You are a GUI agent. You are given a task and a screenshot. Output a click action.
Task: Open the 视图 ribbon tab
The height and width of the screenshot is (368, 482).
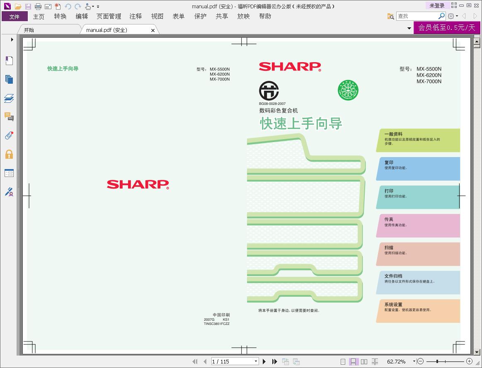coord(157,16)
